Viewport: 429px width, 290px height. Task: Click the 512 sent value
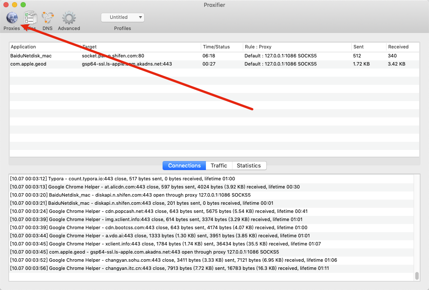[x=357, y=56]
